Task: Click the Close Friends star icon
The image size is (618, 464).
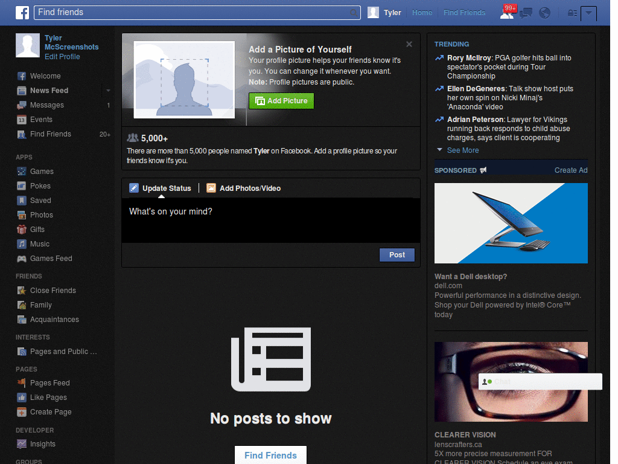Action: tap(22, 291)
